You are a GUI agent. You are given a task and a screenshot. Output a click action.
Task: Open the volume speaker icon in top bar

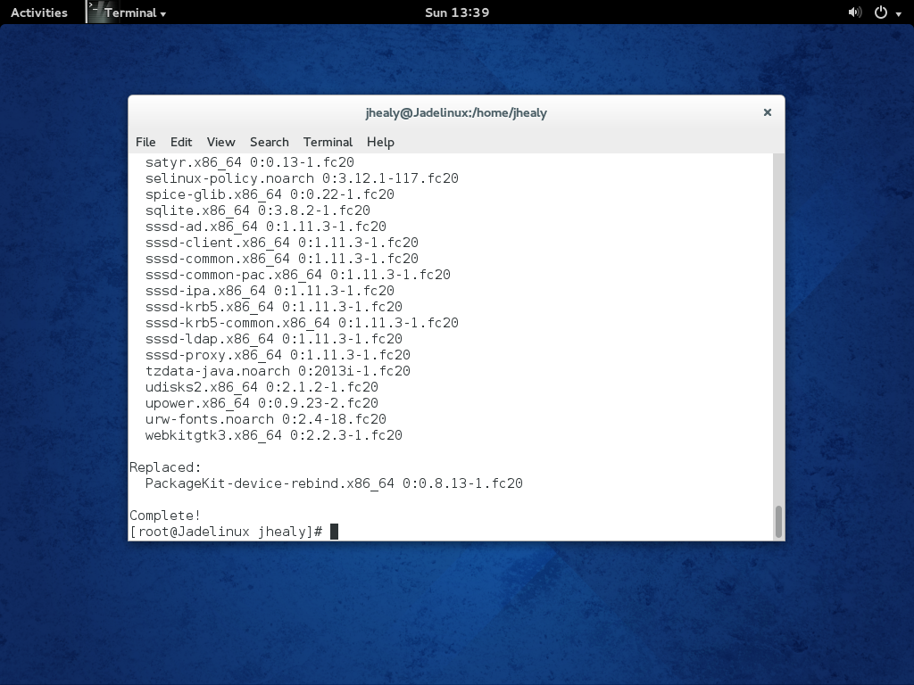coord(854,12)
